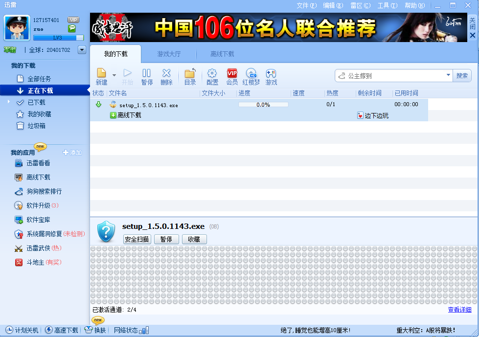Switch to 离线下载 tab

click(x=222, y=54)
